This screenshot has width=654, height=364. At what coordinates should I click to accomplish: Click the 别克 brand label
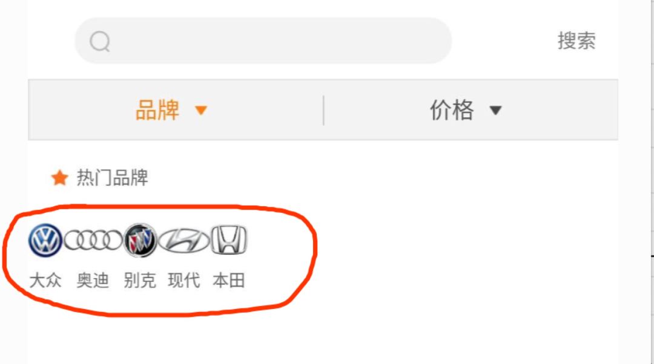pyautogui.click(x=140, y=281)
